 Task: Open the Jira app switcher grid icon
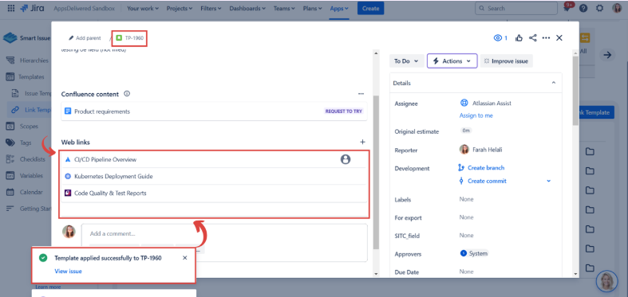(11, 8)
